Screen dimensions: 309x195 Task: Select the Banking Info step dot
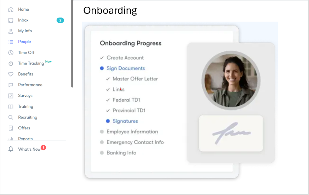(x=102, y=153)
